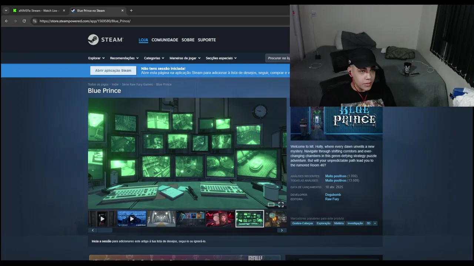Click the release date 10 abr. 2025
Viewport: 474px width, 266px height.
334,187
